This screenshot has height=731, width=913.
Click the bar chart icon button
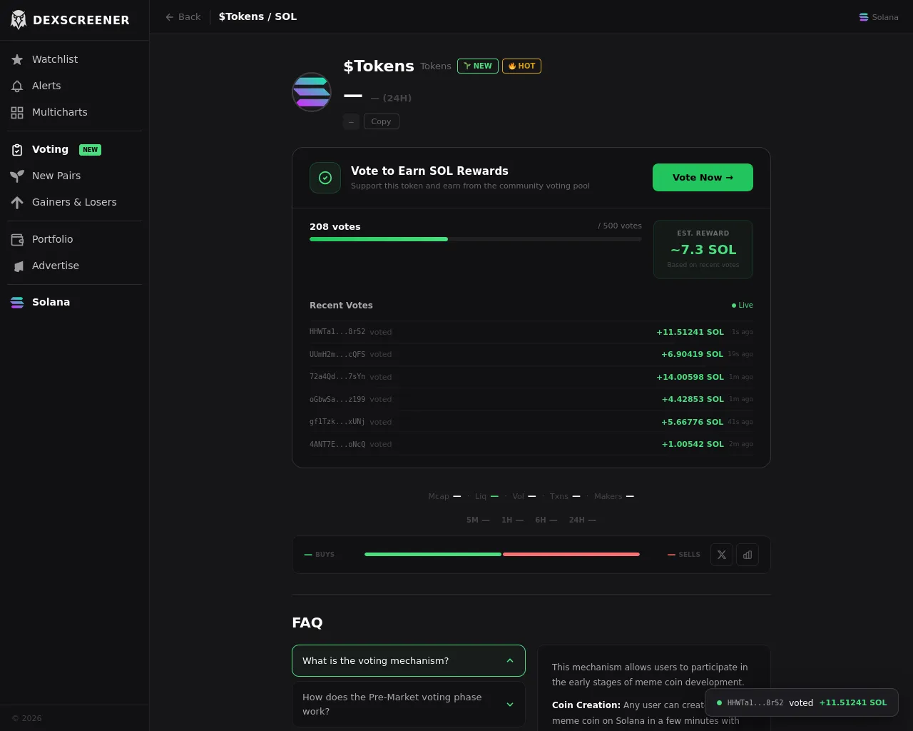pyautogui.click(x=748, y=555)
